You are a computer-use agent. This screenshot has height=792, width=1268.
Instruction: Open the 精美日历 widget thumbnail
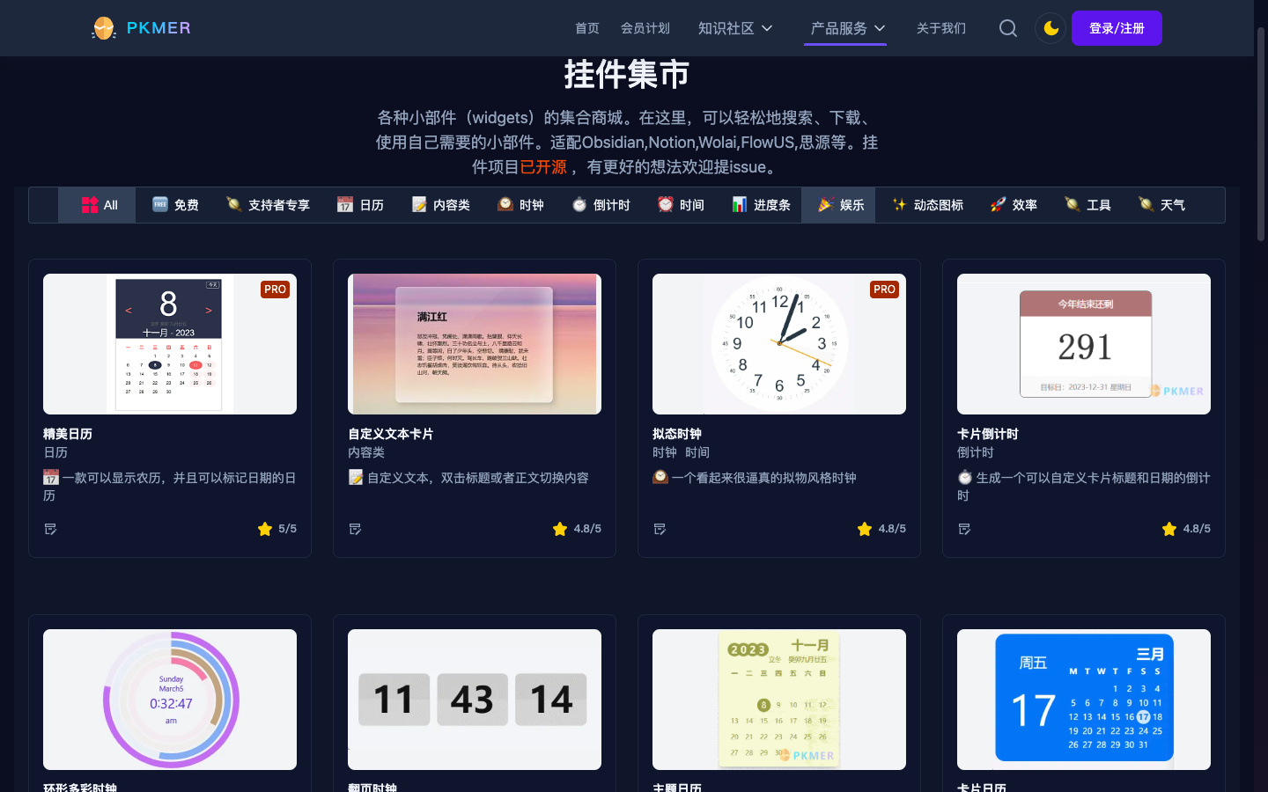(x=170, y=344)
